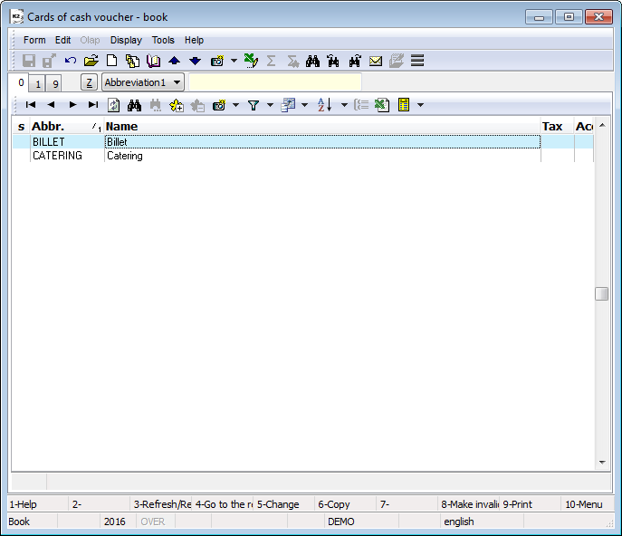Image resolution: width=622 pixels, height=536 pixels.
Task: Expand top toolbar camera dropdown arrow
Action: [x=234, y=61]
